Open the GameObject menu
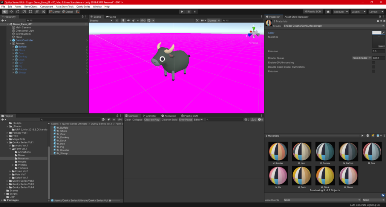The width and height of the screenshot is (386, 207). [31, 7]
